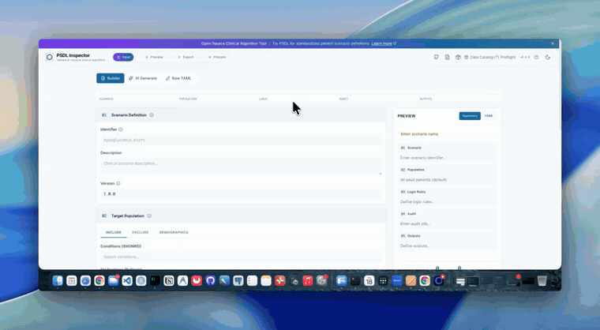
Task: Click the Identifier input field
Action: (x=241, y=140)
